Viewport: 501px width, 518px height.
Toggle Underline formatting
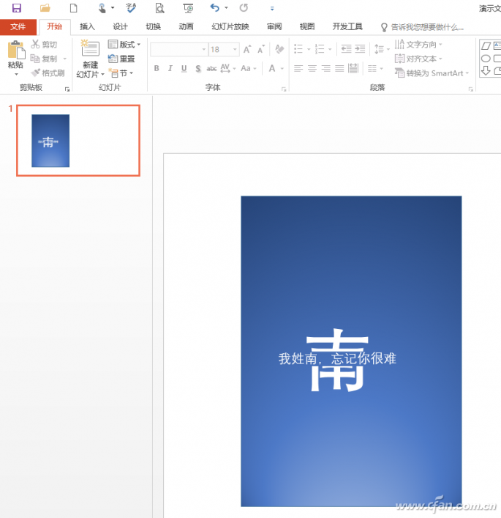[x=184, y=68]
